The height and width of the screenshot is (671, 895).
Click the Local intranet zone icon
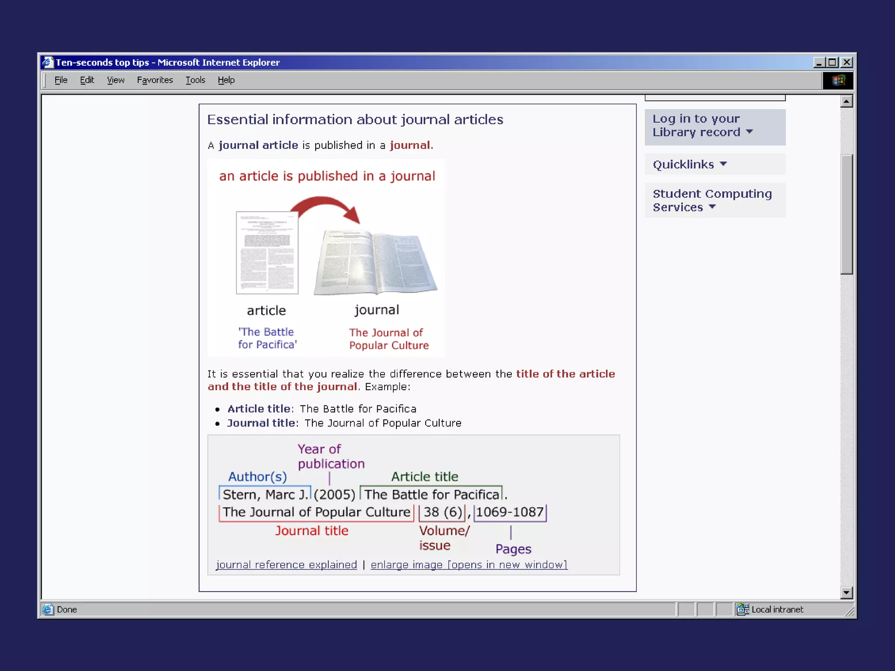(x=742, y=609)
